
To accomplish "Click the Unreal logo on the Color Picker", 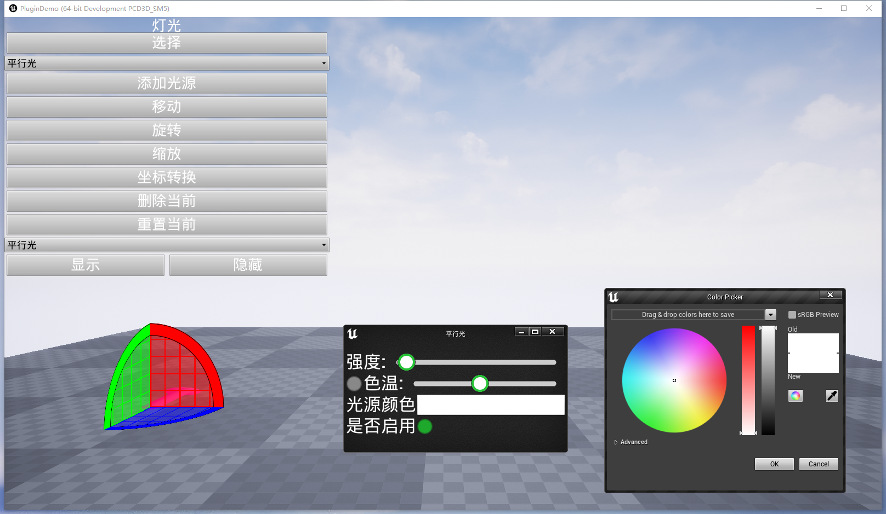I will pyautogui.click(x=614, y=297).
